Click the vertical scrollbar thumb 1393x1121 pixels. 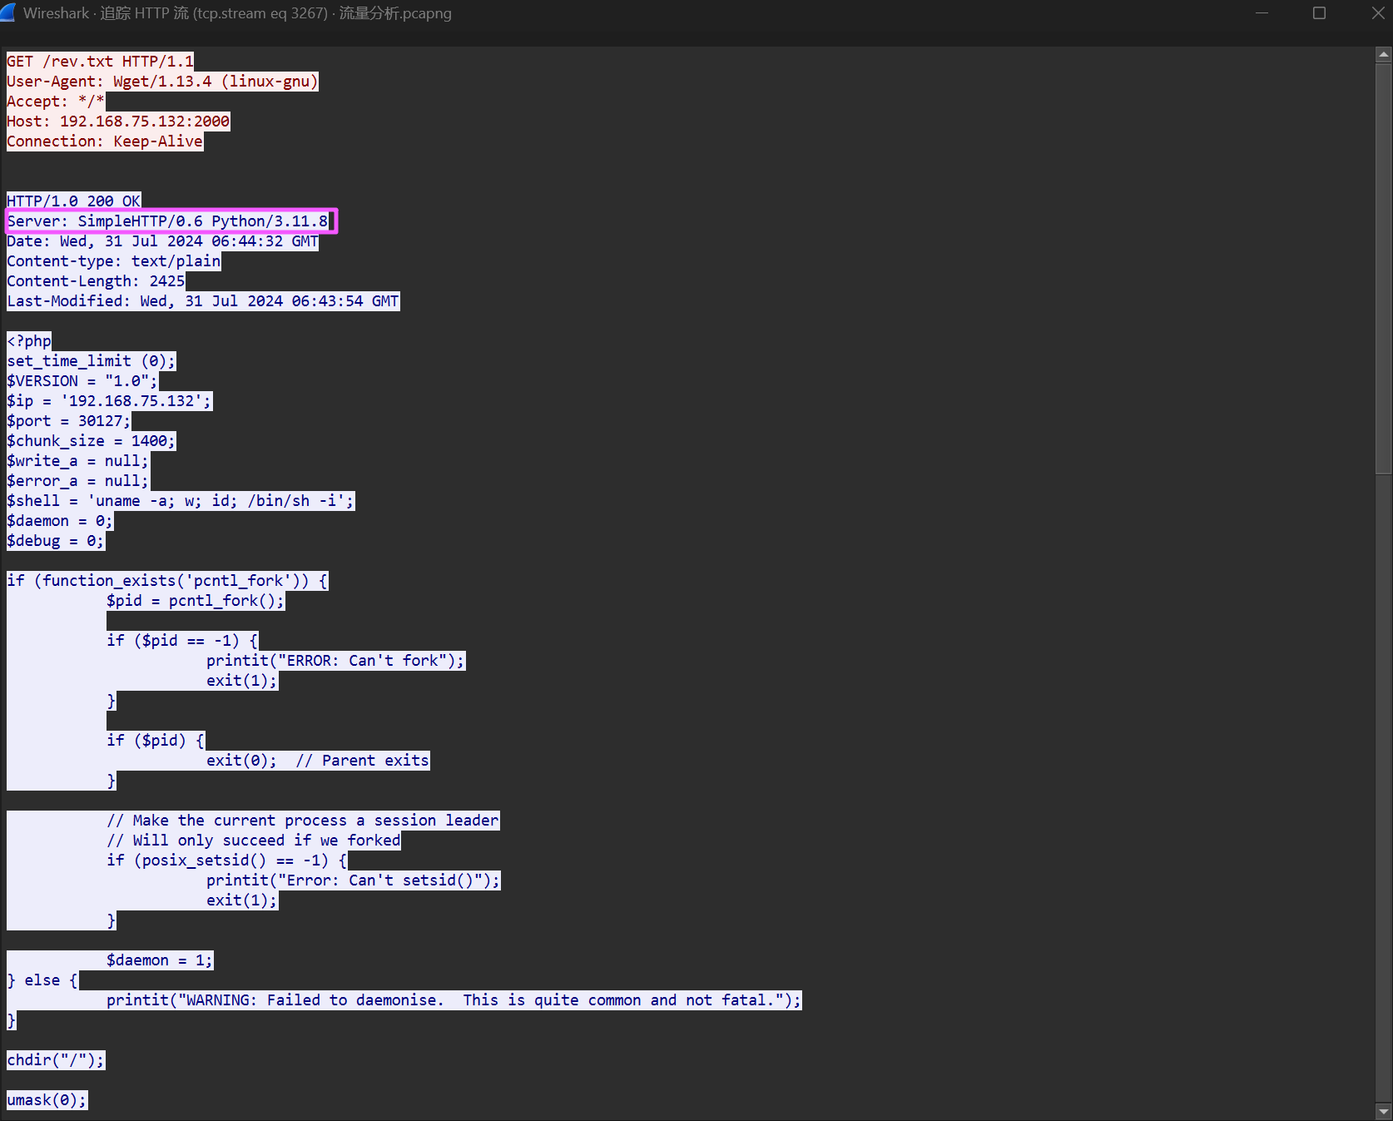[x=1384, y=269]
